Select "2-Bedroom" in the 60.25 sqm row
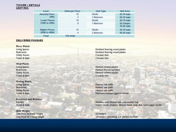 [x=97, y=33]
